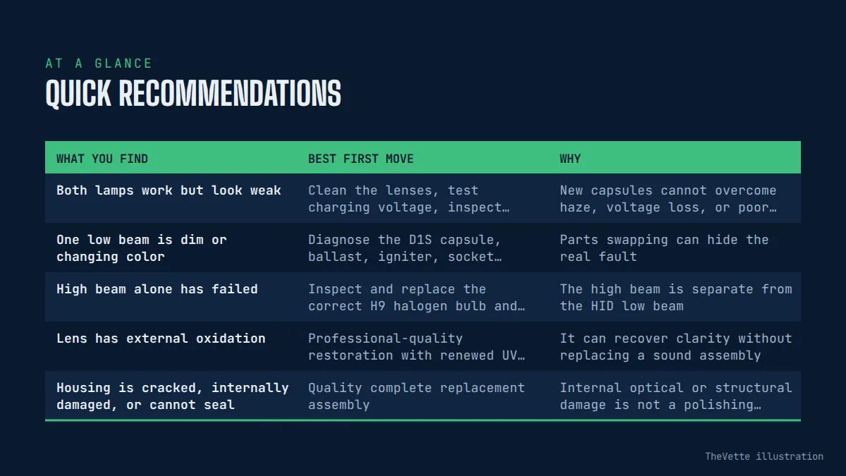The height and width of the screenshot is (476, 846).
Task: Click the BEST FIRST MOVE column header
Action: [x=361, y=159]
